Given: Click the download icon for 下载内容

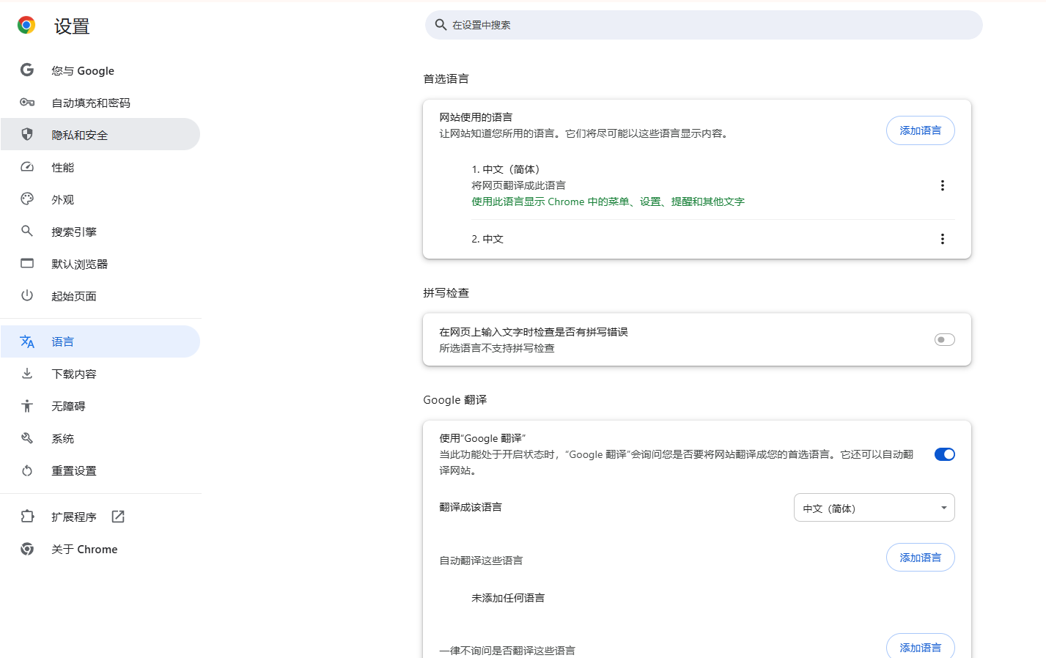Looking at the screenshot, I should click(x=27, y=373).
